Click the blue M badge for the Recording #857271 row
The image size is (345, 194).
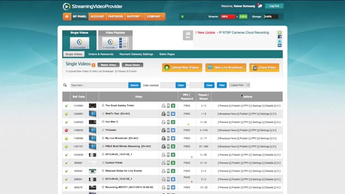(173, 188)
